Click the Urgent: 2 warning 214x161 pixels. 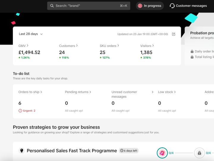click(27, 111)
